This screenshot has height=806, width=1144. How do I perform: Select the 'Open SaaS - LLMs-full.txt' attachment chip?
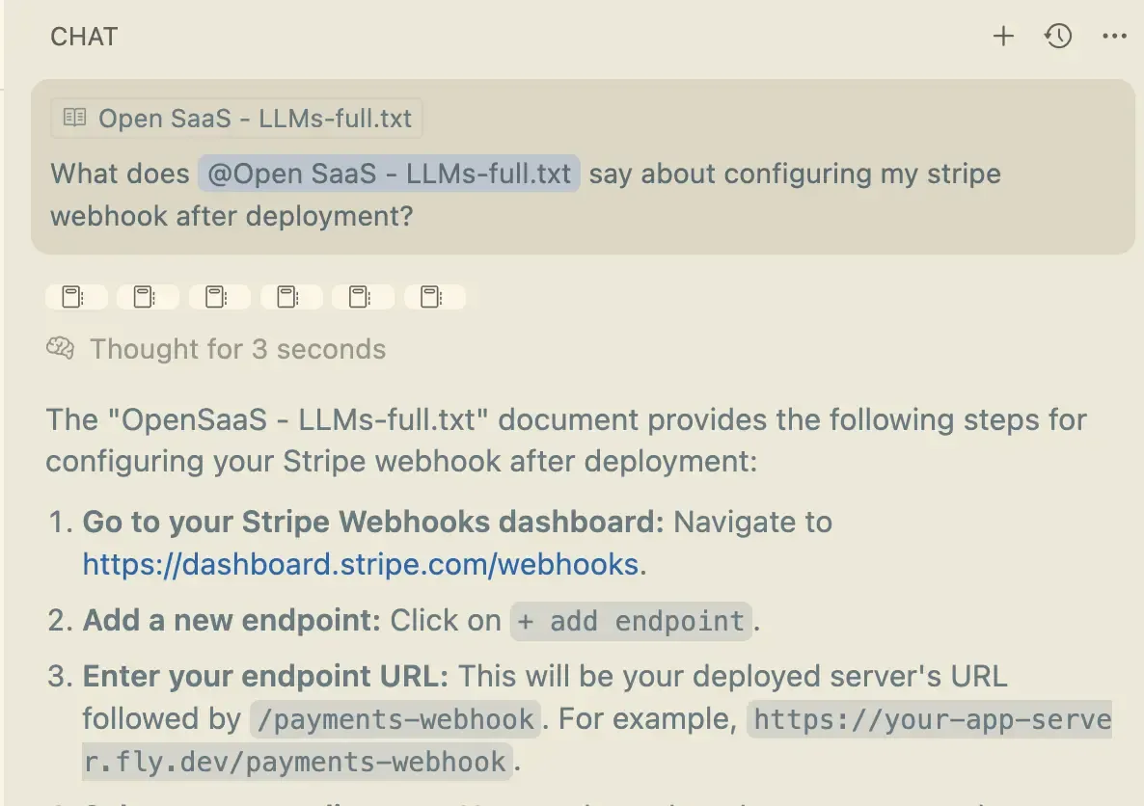pos(236,118)
